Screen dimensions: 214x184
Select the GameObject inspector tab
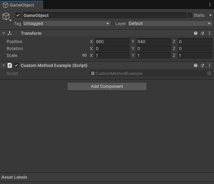21,5
